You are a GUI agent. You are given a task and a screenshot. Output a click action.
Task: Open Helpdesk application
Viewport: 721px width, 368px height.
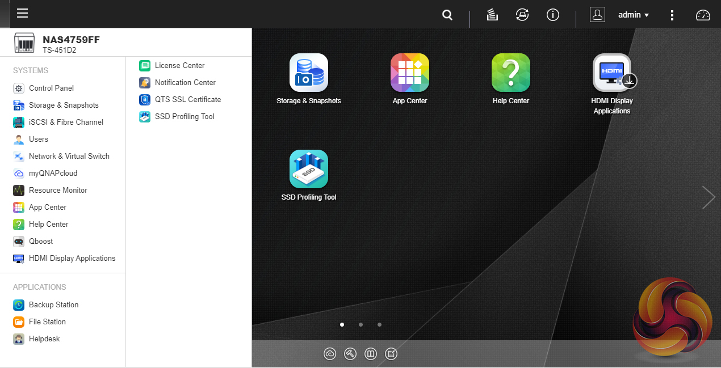point(36,339)
